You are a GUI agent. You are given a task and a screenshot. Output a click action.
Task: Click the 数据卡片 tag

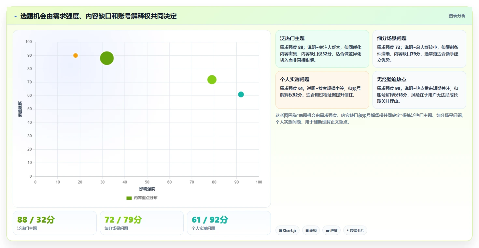355,230
